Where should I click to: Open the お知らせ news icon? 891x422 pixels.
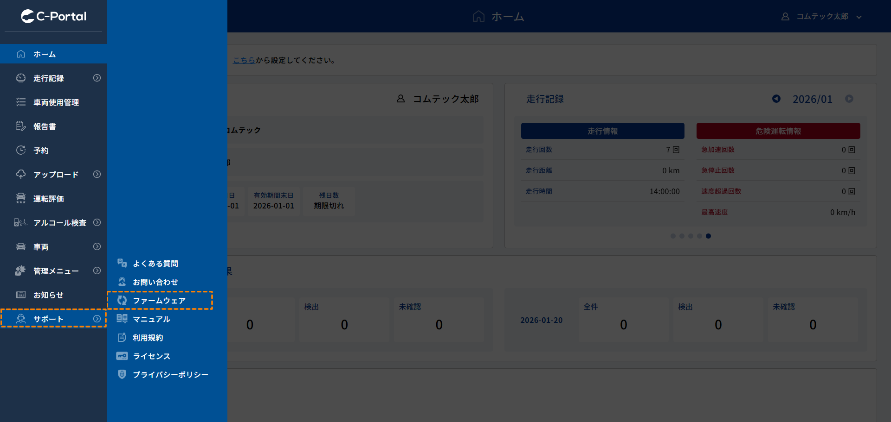(x=21, y=295)
